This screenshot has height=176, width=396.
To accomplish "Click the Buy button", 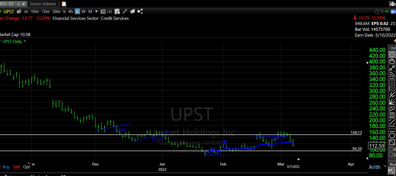I will point(6,167).
